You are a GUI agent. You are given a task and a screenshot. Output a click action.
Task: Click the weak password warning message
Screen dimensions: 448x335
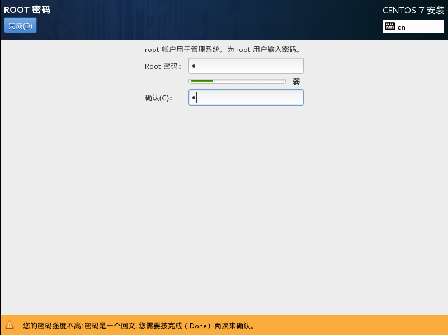139,325
